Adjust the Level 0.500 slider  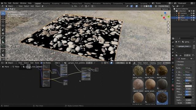(x=188, y=94)
